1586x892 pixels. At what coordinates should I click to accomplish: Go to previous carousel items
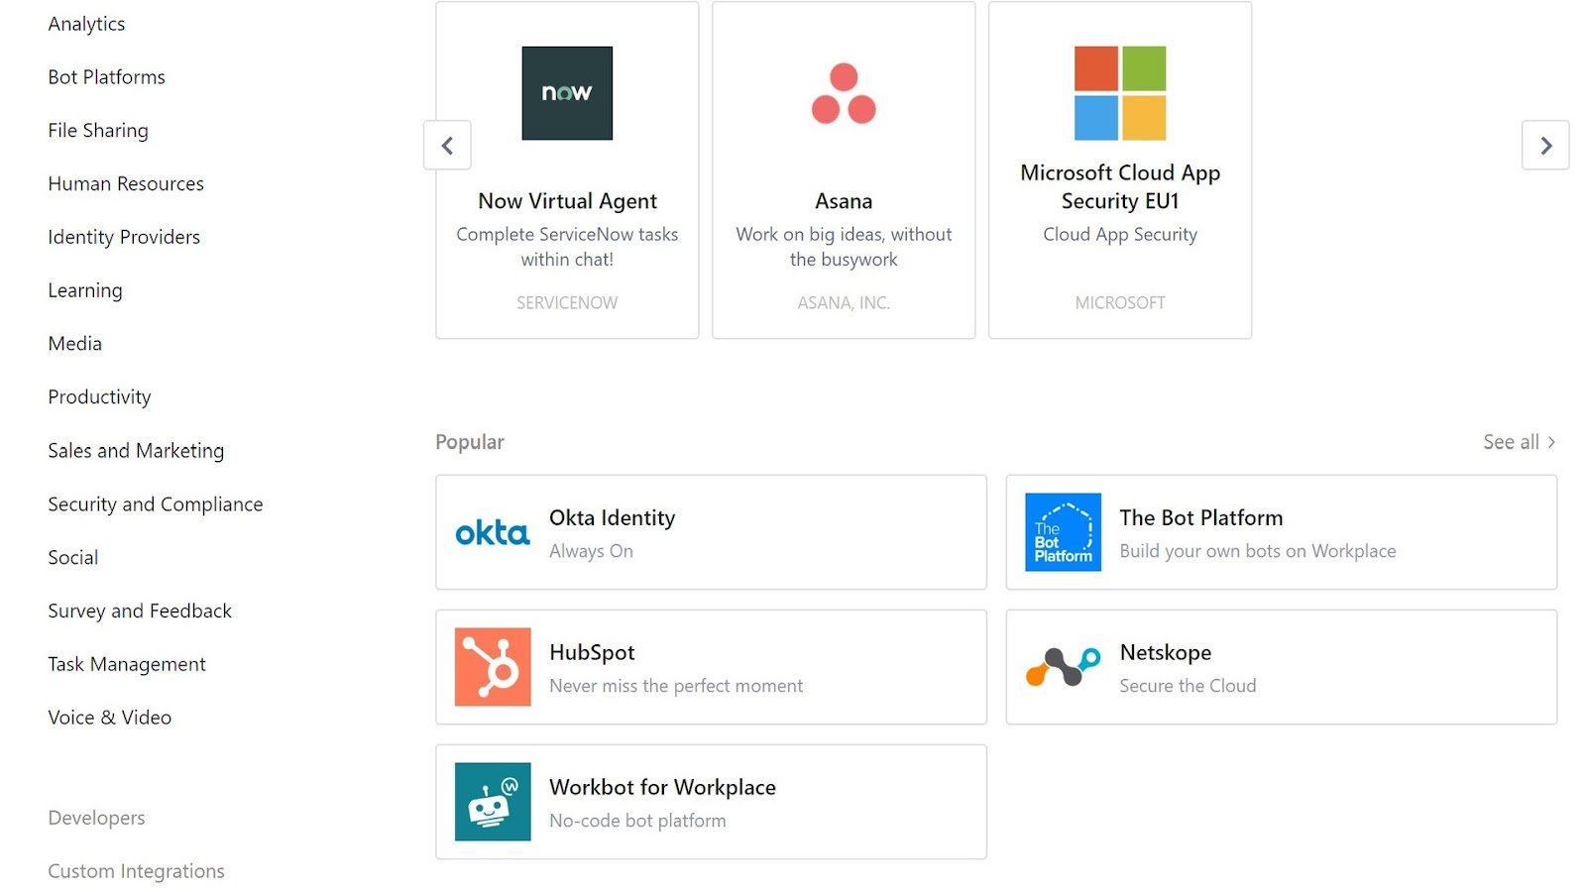tap(447, 146)
